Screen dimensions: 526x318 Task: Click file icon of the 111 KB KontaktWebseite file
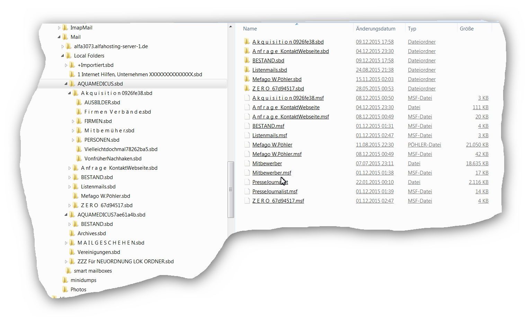pyautogui.click(x=247, y=107)
